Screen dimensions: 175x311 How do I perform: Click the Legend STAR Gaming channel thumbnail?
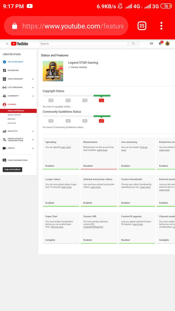(x=53, y=71)
